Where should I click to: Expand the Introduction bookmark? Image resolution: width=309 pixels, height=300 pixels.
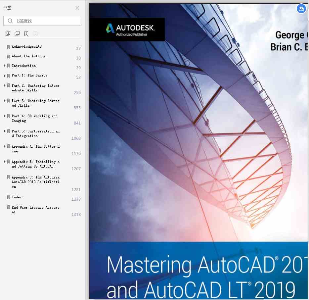[5, 66]
